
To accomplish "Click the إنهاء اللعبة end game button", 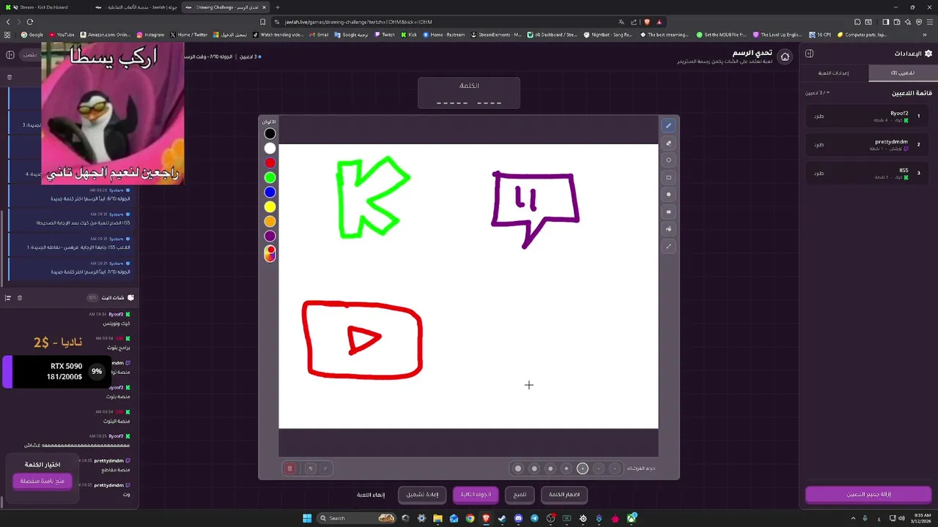I will tap(371, 495).
